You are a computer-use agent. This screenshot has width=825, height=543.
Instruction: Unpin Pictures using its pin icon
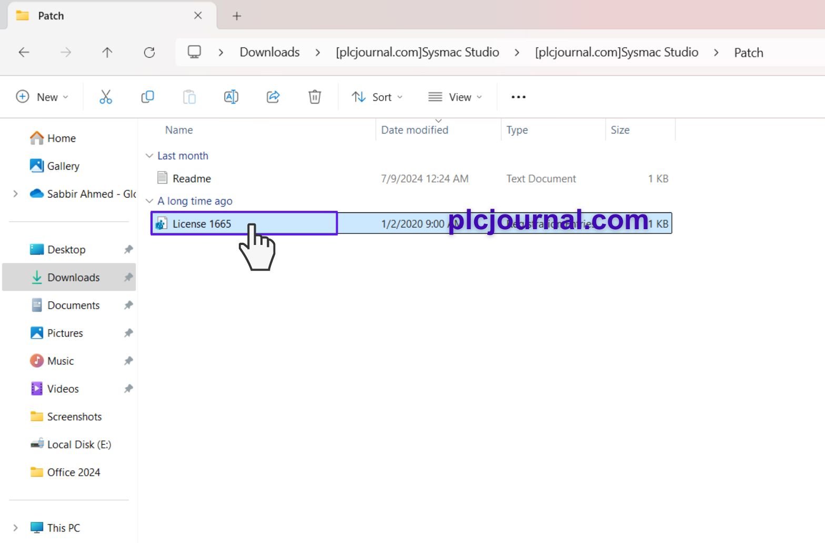point(128,333)
